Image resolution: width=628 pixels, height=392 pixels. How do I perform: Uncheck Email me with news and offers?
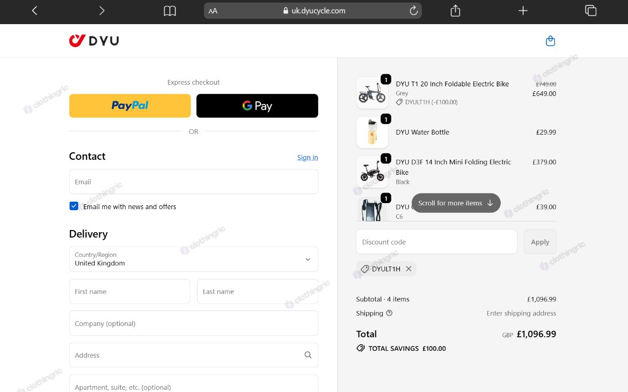tap(74, 206)
